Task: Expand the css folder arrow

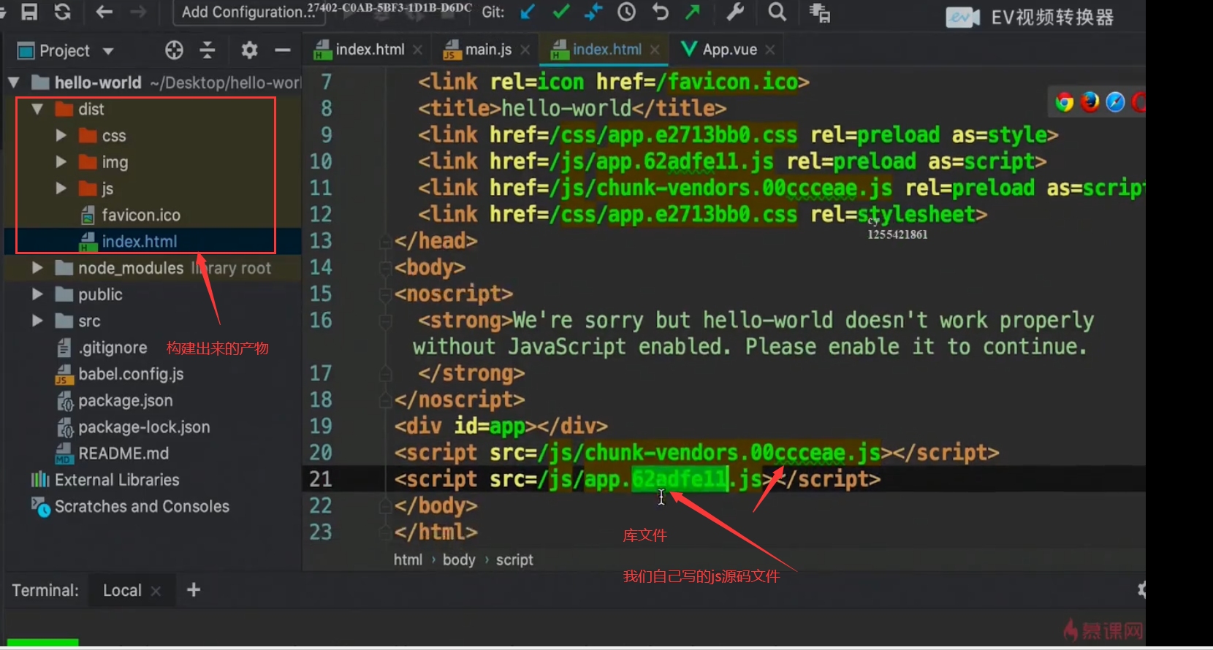Action: [61, 136]
